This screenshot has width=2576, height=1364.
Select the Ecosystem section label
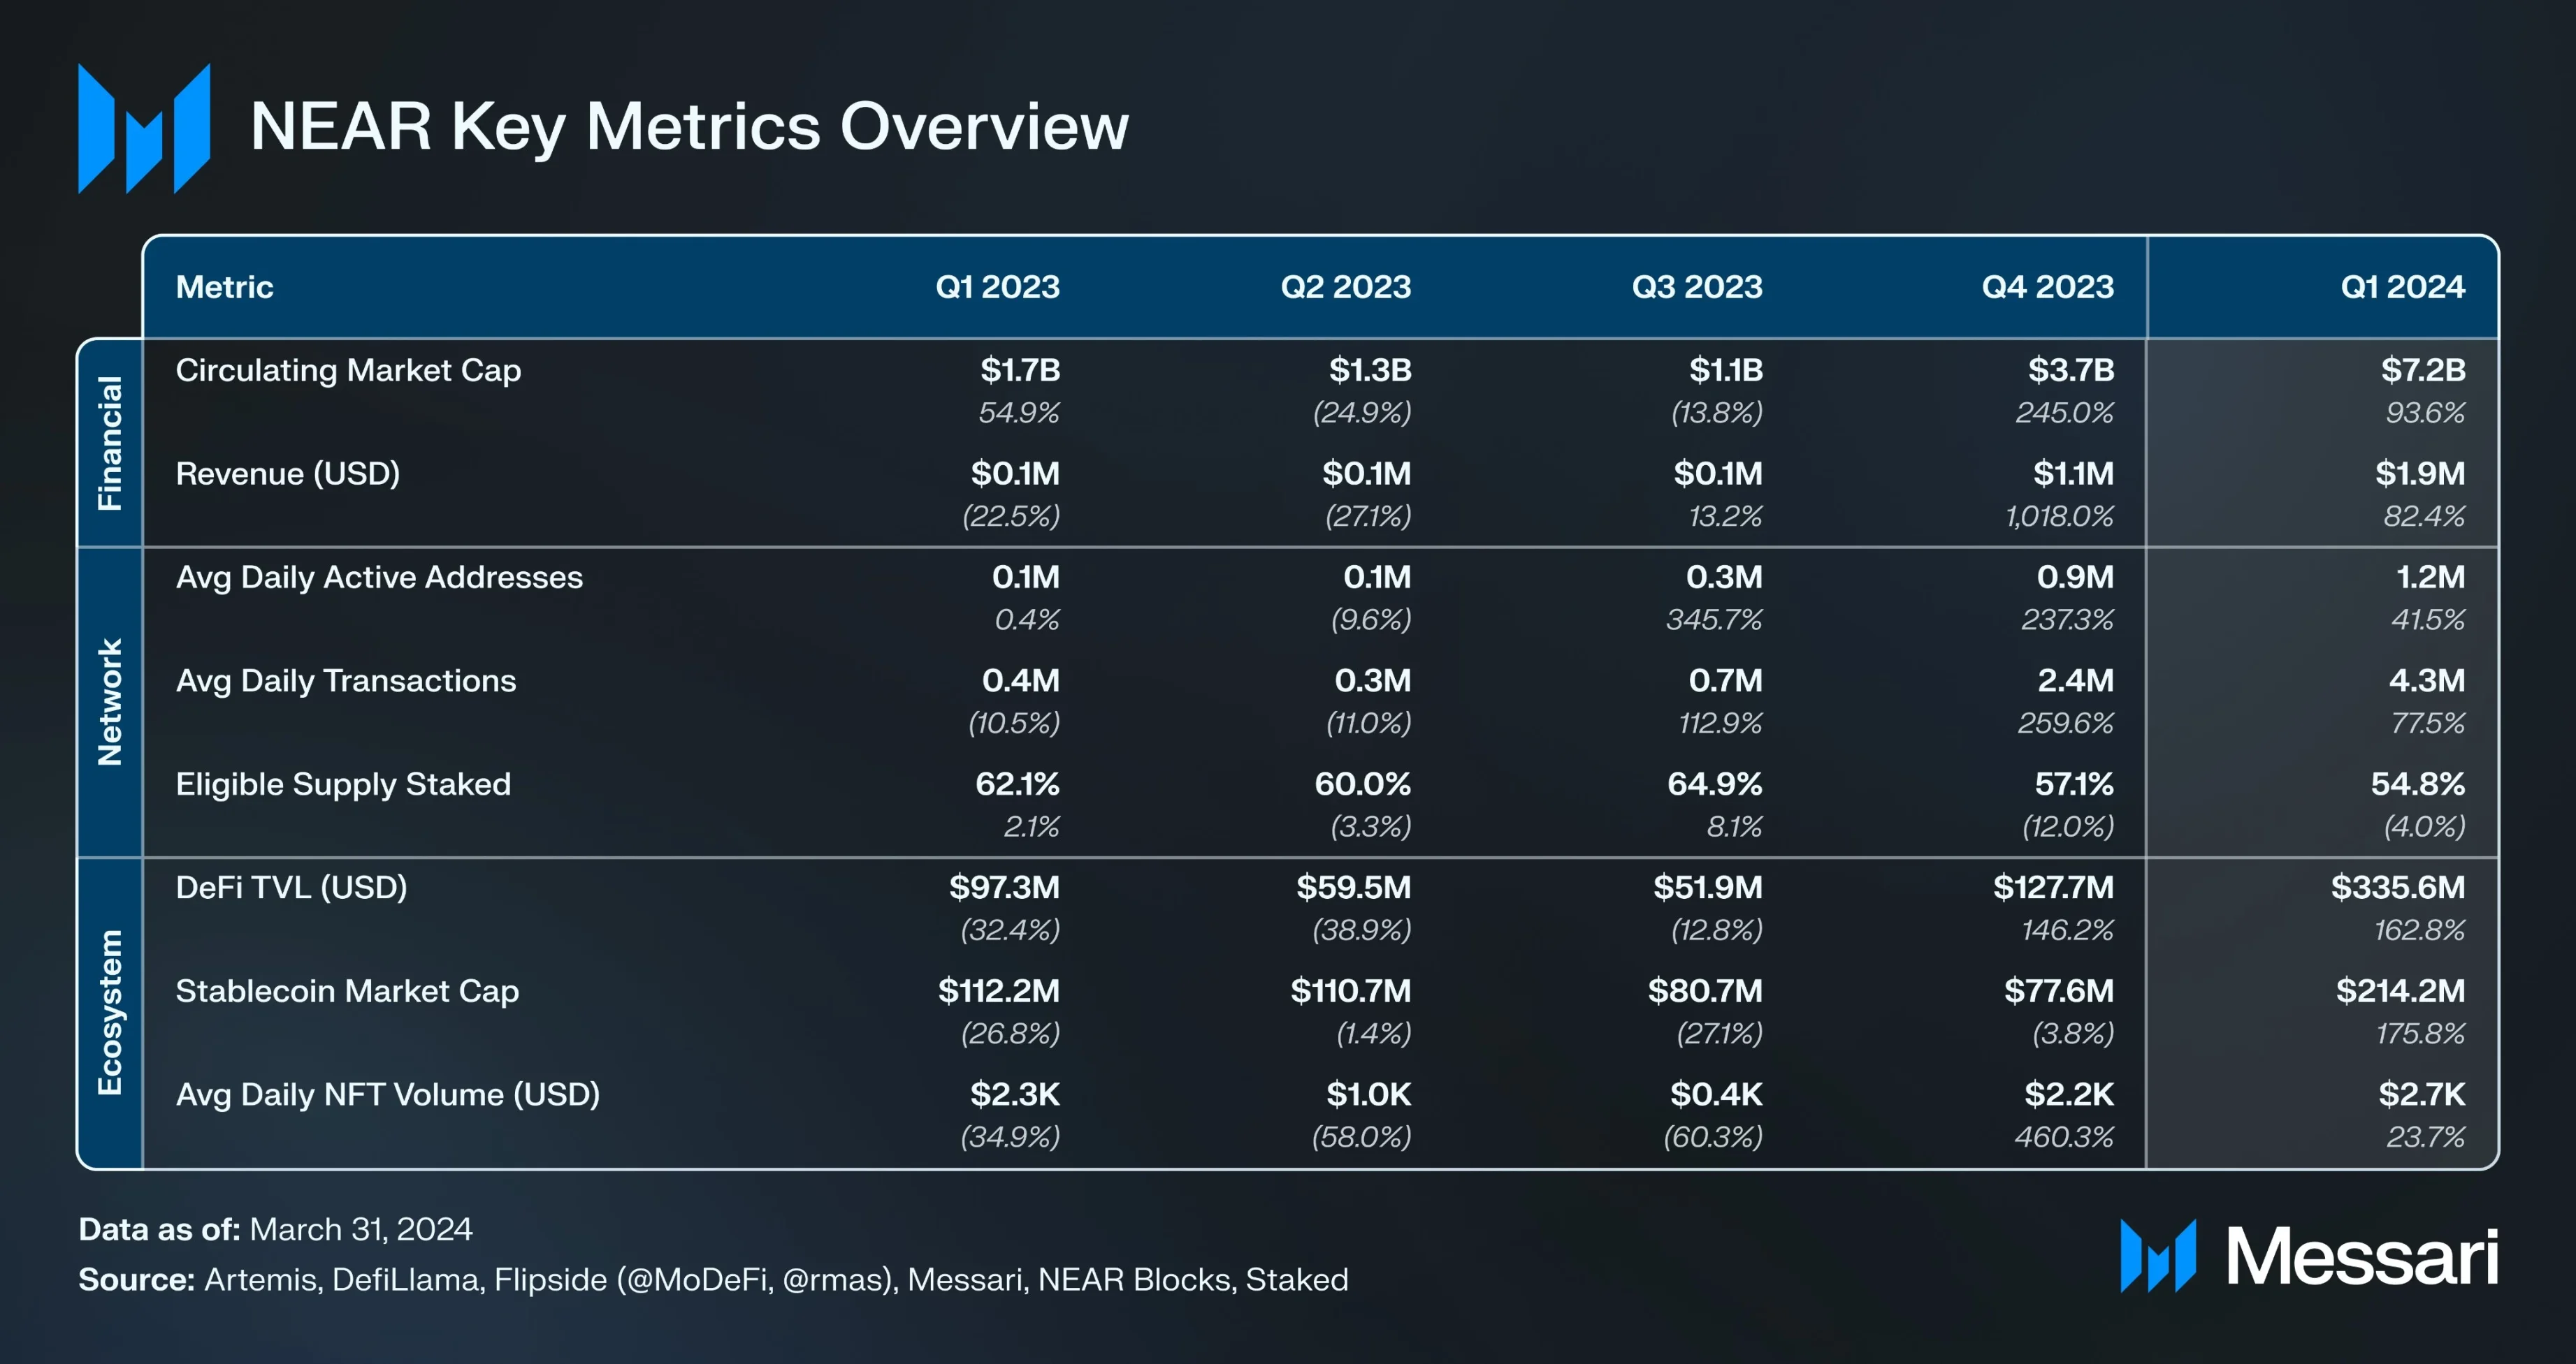(x=110, y=1012)
